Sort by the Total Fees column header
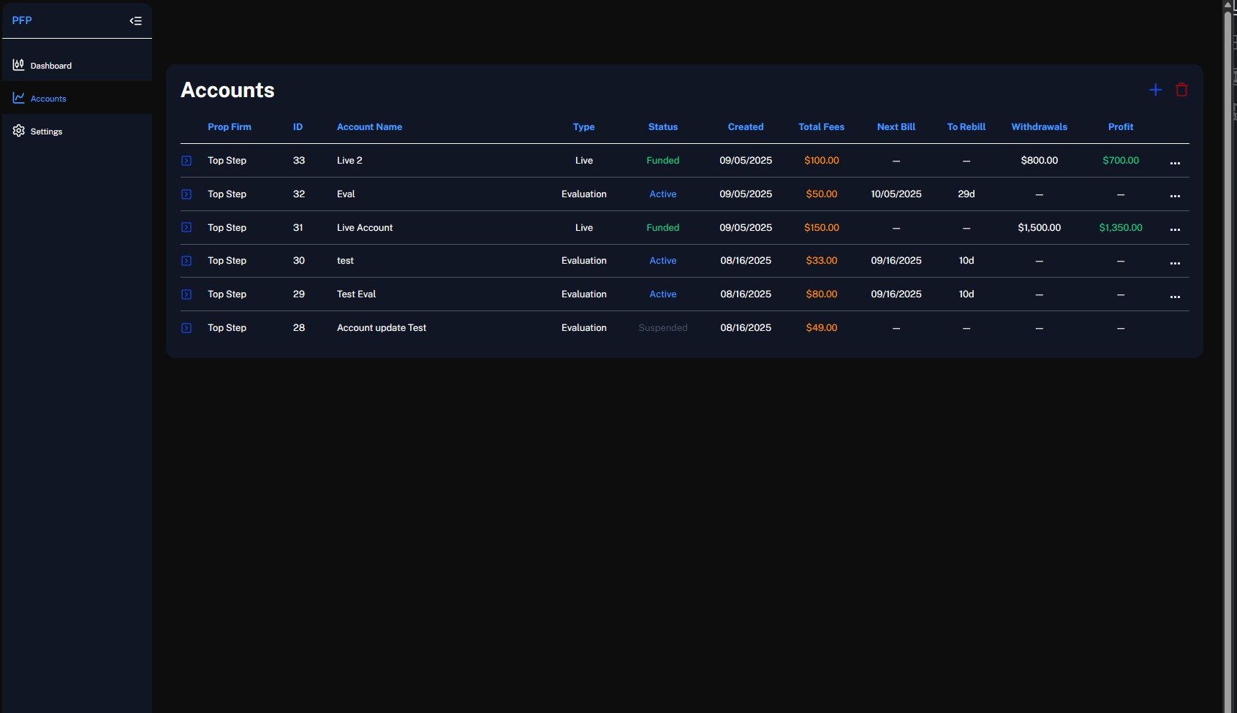The width and height of the screenshot is (1237, 713). coord(821,127)
